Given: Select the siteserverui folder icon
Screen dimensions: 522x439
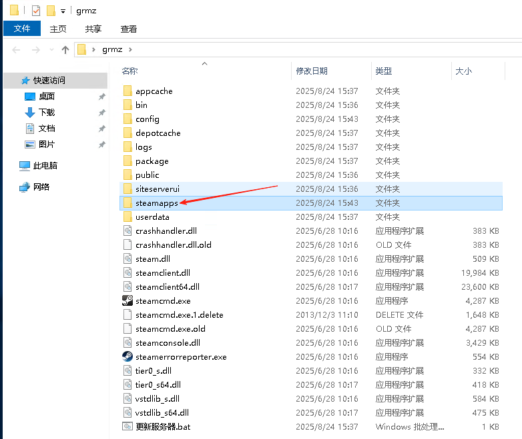Looking at the screenshot, I should (x=127, y=189).
